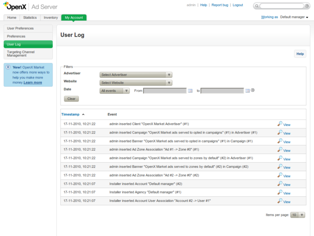Click the search box go arrow
314x236 pixels.
[x=308, y=6]
